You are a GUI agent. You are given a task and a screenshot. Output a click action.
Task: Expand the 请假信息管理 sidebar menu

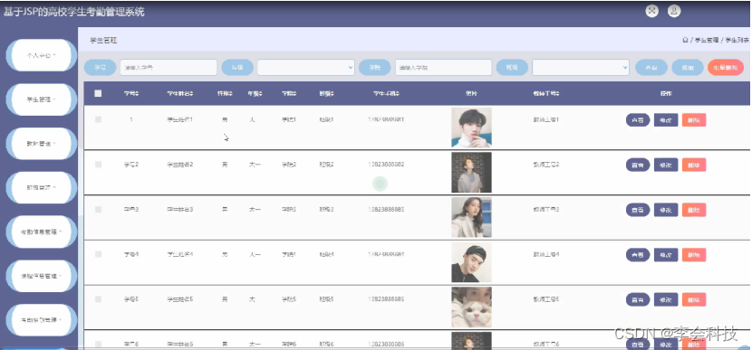[x=42, y=276]
